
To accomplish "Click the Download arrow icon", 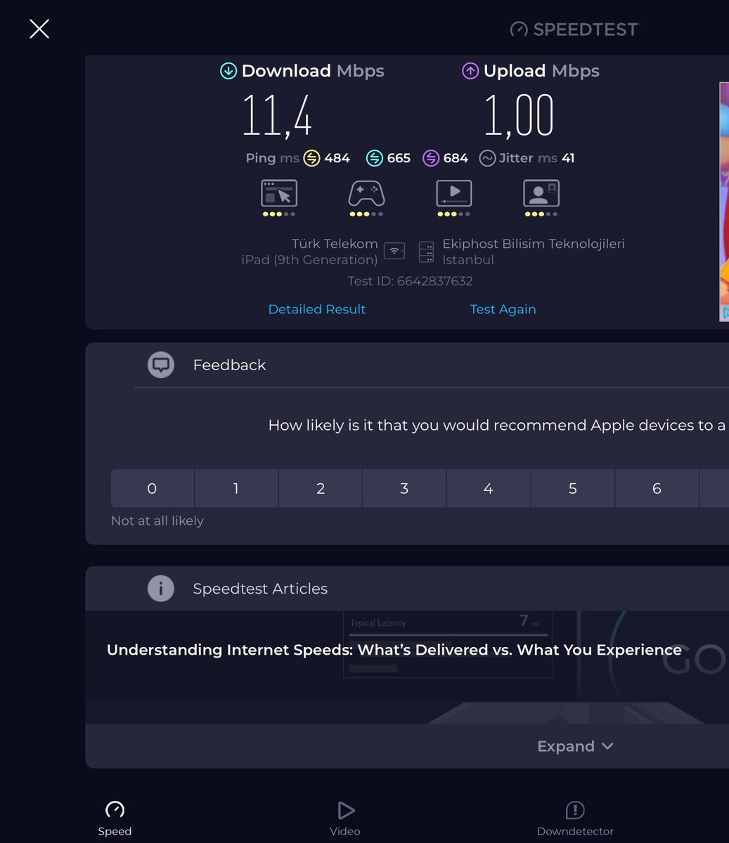I will 228,71.
